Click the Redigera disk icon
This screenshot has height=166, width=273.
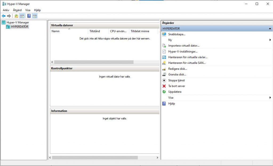(164, 69)
